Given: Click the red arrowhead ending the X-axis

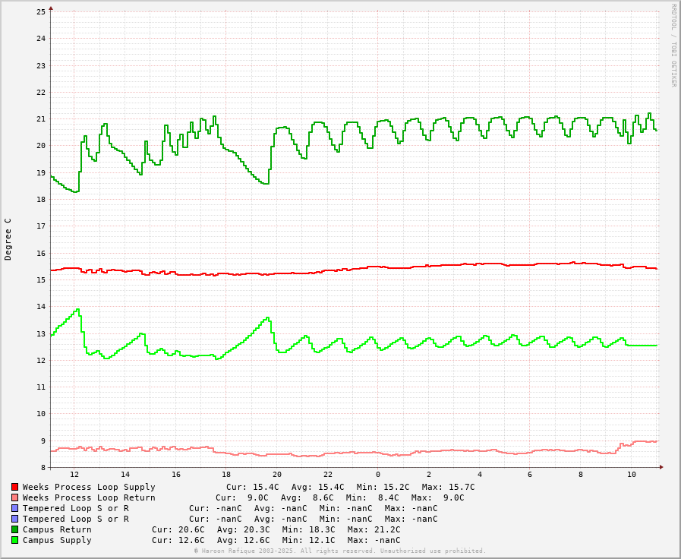Looking at the screenshot, I should click(x=661, y=467).
